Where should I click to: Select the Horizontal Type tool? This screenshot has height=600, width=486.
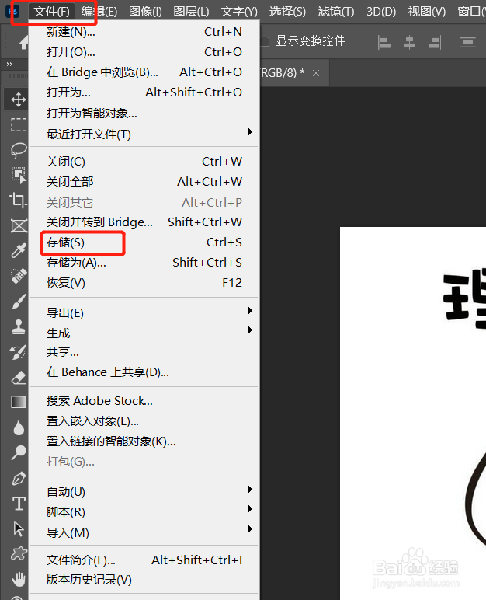coord(19,504)
